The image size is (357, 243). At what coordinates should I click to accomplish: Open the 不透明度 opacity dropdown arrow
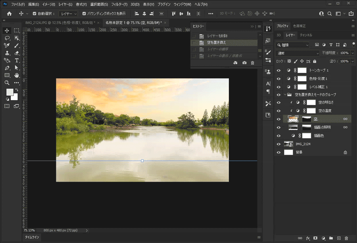pos(353,53)
